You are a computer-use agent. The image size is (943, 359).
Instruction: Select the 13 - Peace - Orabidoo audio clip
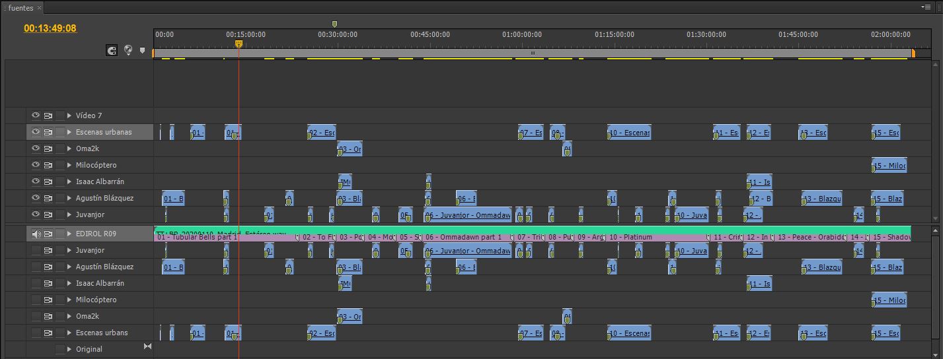pos(810,237)
